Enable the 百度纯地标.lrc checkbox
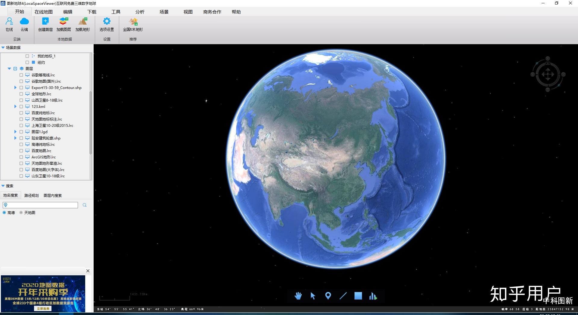The width and height of the screenshot is (578, 315). (21, 113)
